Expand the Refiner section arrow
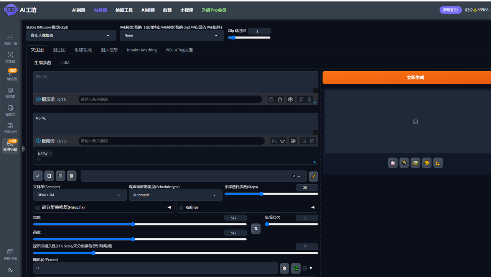 click(313, 207)
